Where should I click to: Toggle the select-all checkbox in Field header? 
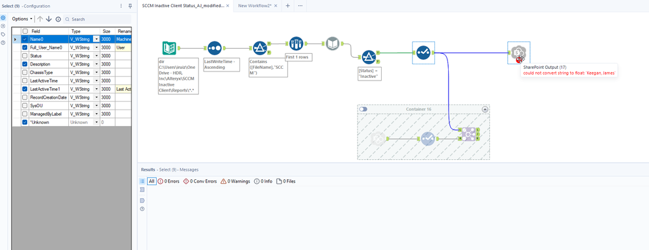(x=25, y=31)
